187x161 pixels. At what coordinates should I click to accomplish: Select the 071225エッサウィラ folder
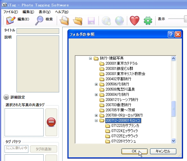124,136
